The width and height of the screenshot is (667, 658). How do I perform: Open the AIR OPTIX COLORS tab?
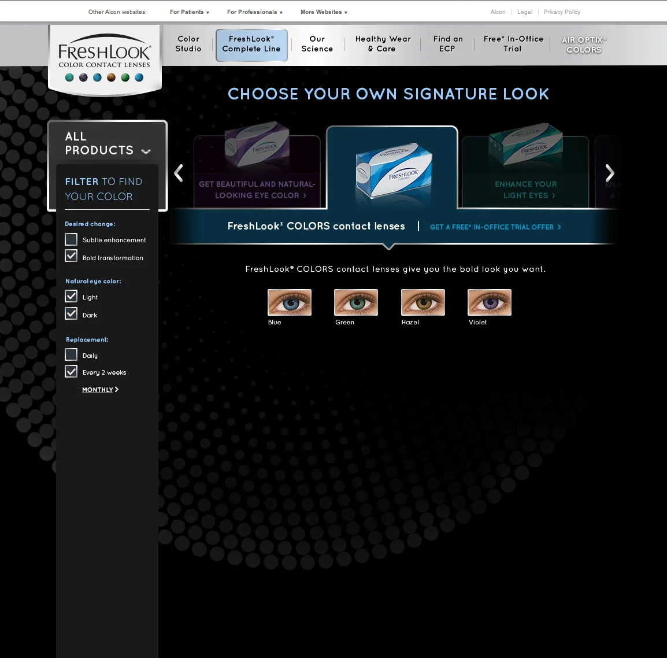[584, 45]
